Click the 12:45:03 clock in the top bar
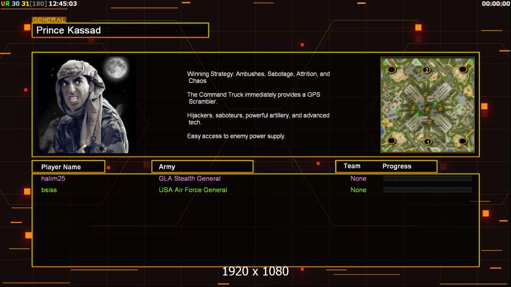 click(x=63, y=4)
